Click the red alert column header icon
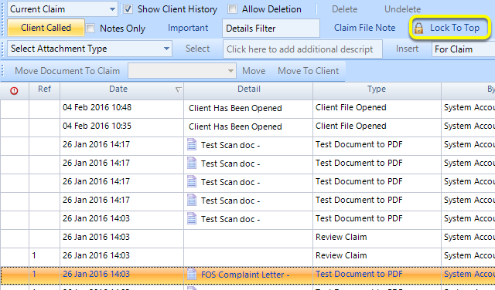Screen dimensions: 495x290 14,91
